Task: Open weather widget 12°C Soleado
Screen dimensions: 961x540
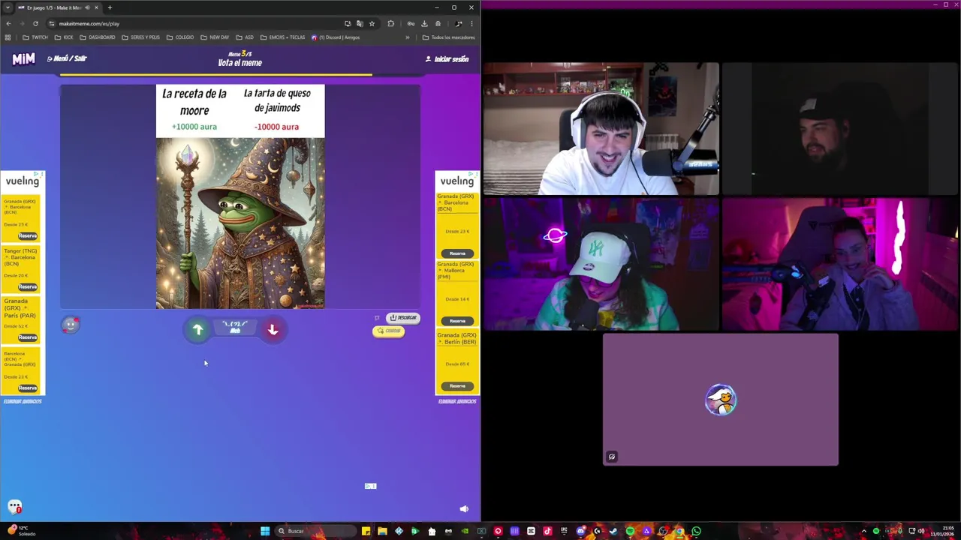Action: pos(20,531)
